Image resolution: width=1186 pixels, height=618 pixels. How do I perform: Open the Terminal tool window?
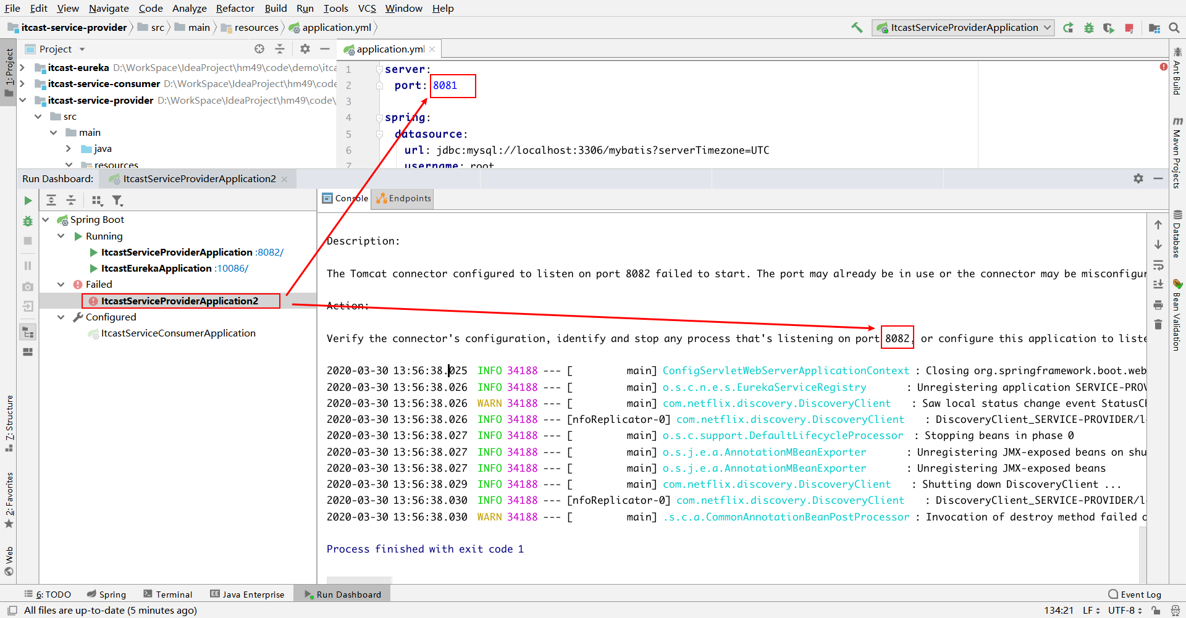(x=168, y=594)
